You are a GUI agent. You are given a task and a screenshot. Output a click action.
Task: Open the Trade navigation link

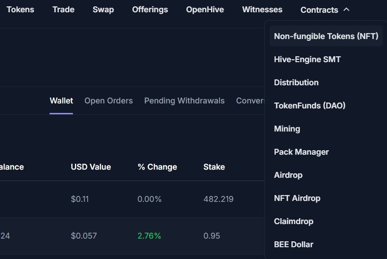63,10
